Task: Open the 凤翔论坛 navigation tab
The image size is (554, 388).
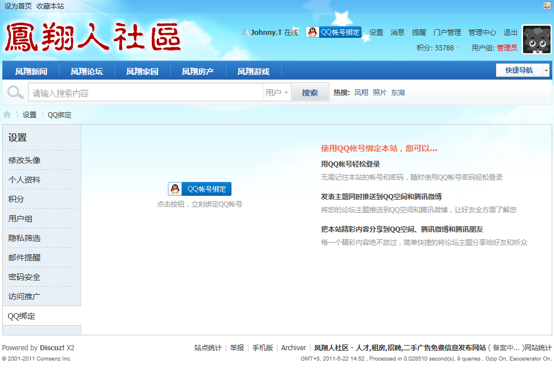Action: coord(87,72)
